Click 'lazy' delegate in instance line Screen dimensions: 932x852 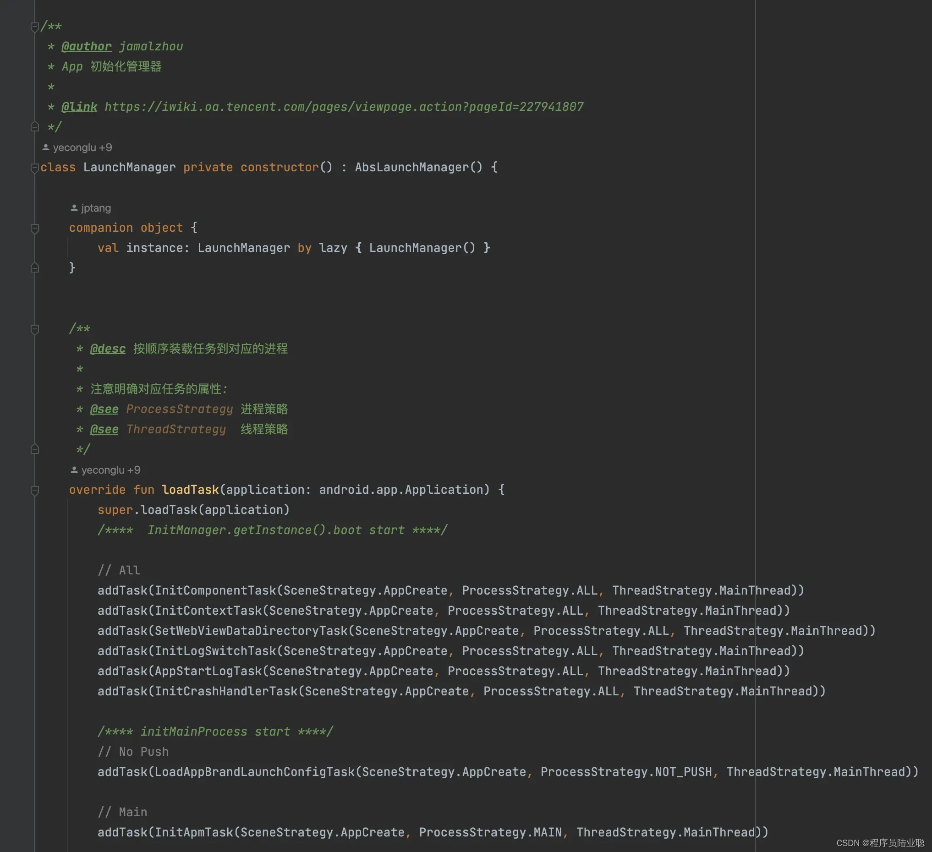tap(333, 248)
